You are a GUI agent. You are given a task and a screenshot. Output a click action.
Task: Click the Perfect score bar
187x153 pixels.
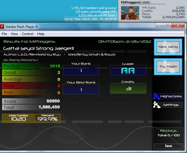click(31, 66)
